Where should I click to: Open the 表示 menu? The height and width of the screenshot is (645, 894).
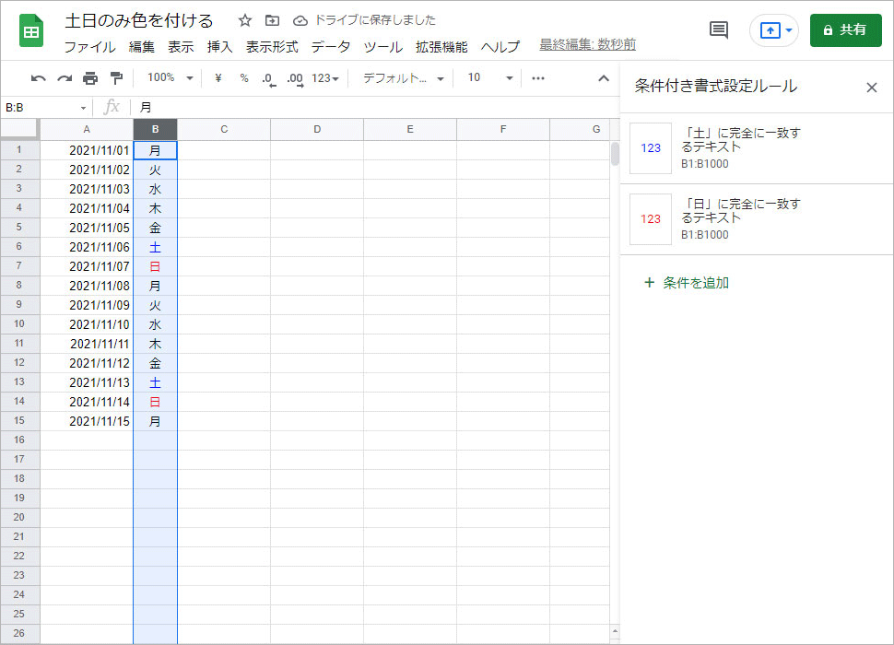pyautogui.click(x=181, y=47)
